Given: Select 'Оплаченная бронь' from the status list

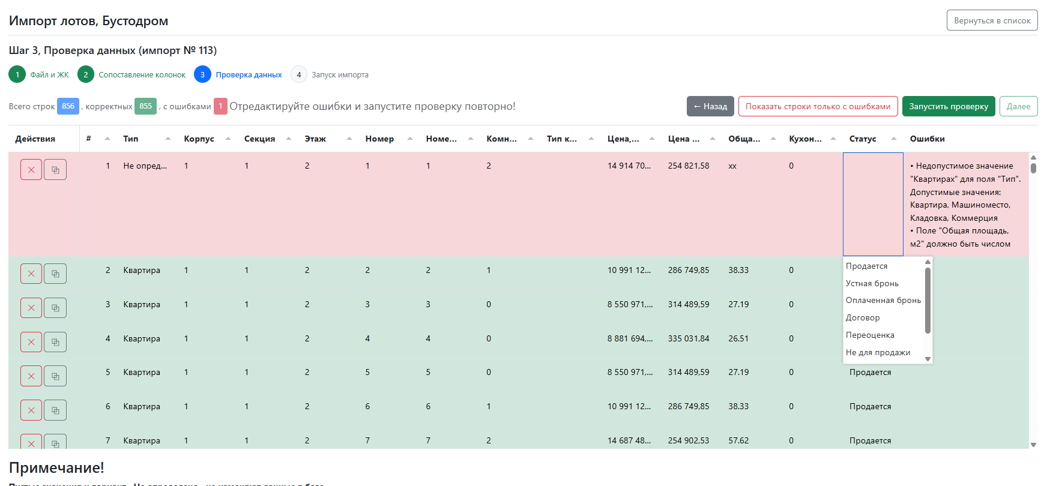Looking at the screenshot, I should [883, 300].
